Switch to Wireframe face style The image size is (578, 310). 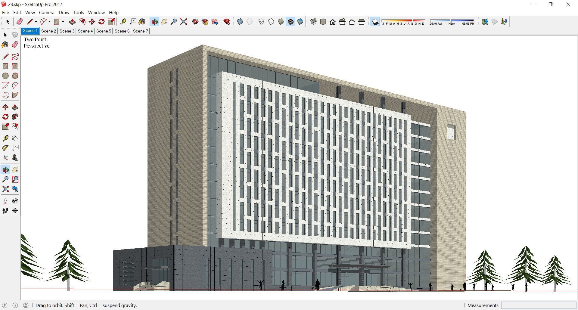(x=262, y=22)
